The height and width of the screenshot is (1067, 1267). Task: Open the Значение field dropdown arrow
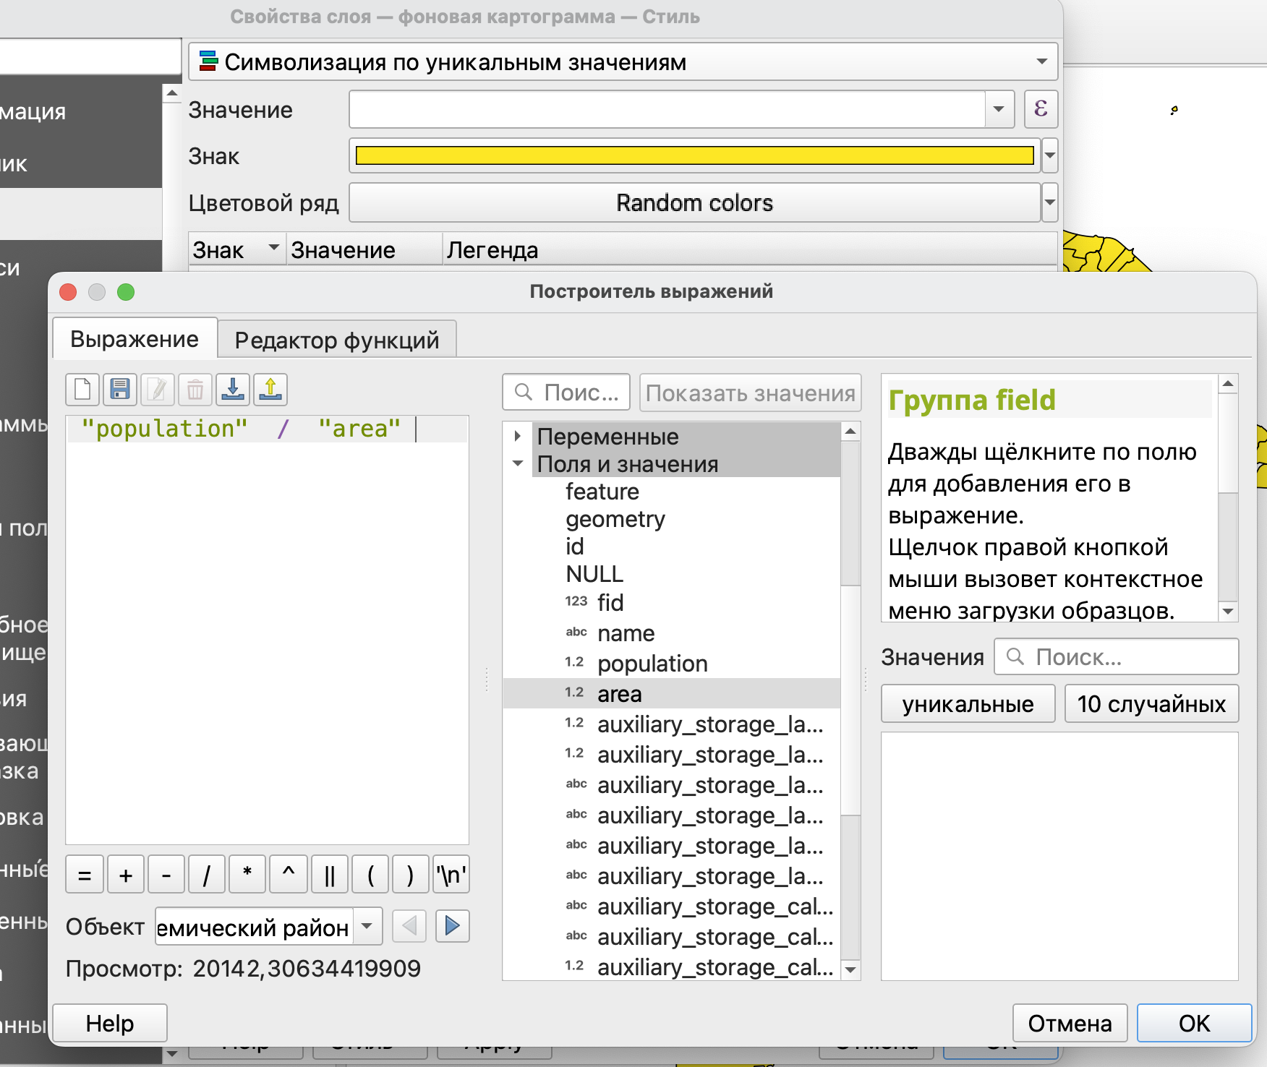tap(999, 109)
